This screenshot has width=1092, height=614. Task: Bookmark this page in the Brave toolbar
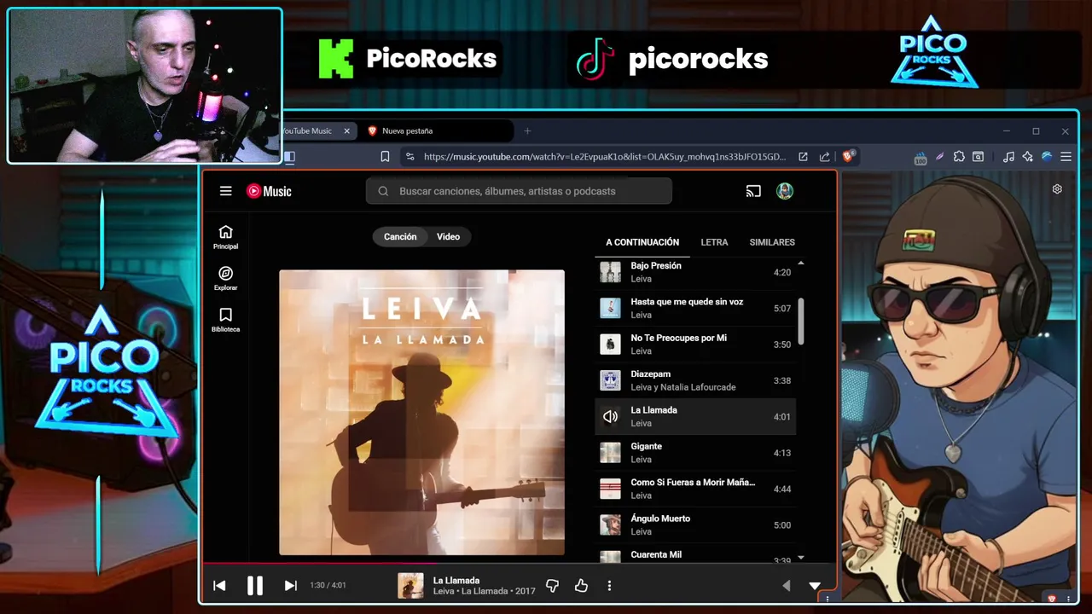coord(385,157)
